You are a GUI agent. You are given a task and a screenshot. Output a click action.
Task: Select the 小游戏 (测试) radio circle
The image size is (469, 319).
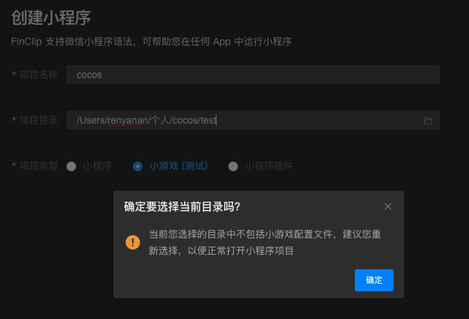coord(138,166)
